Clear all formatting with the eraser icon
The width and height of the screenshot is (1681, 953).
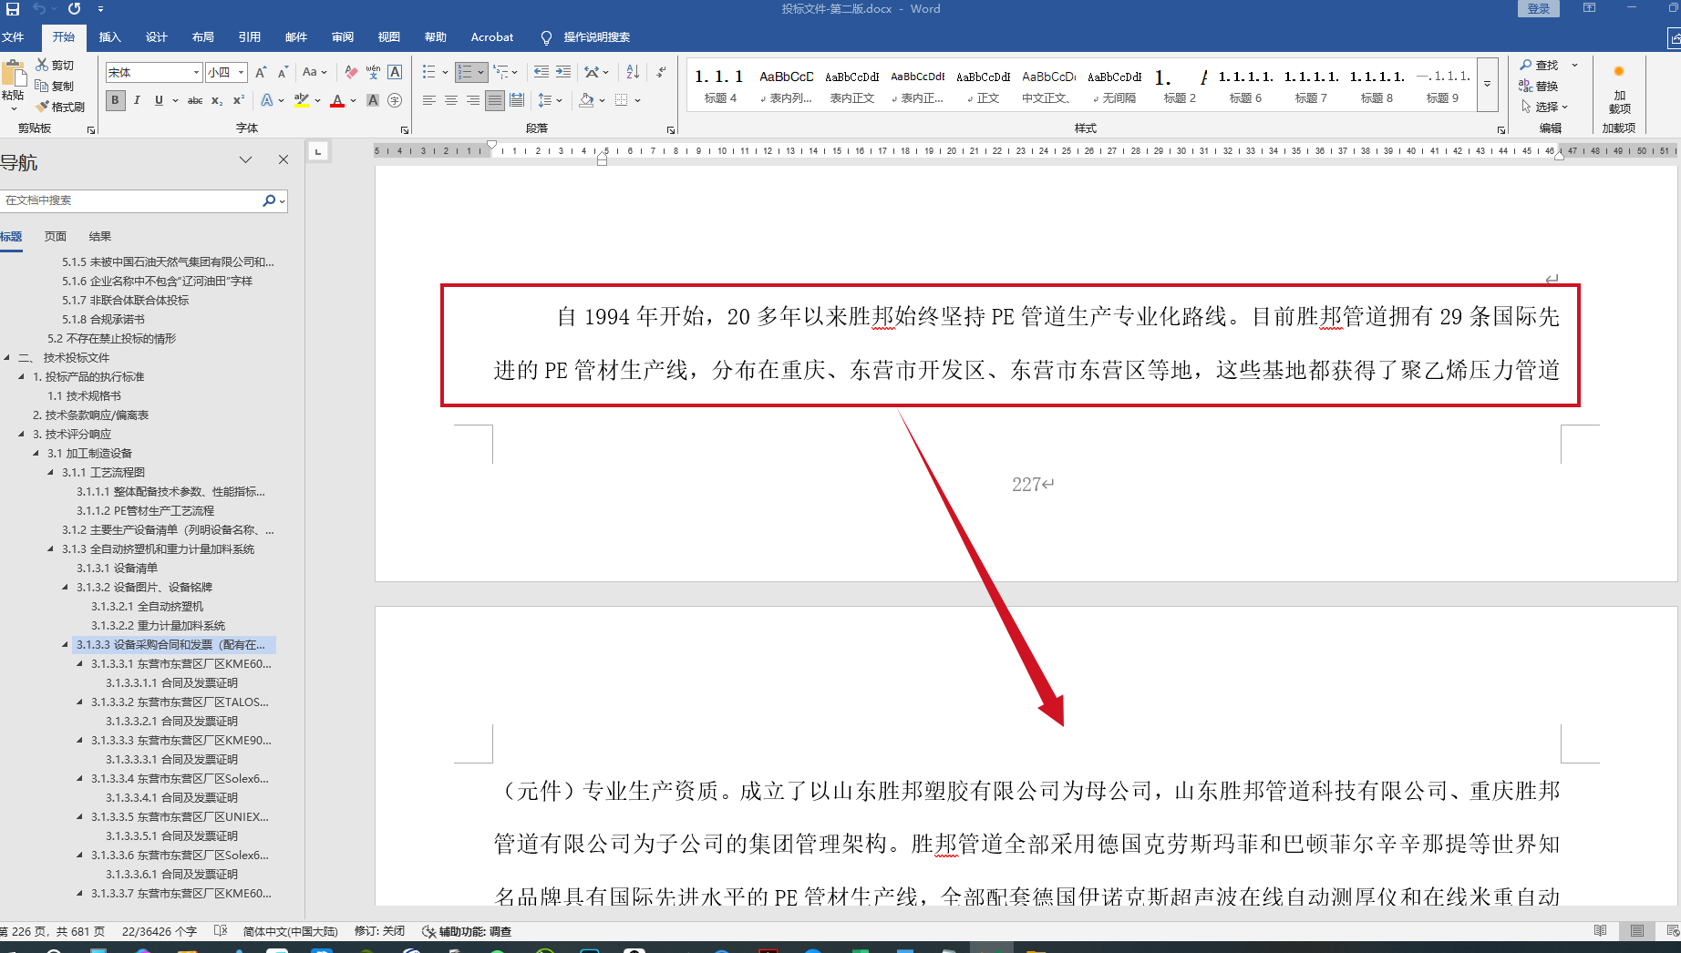[x=351, y=72]
